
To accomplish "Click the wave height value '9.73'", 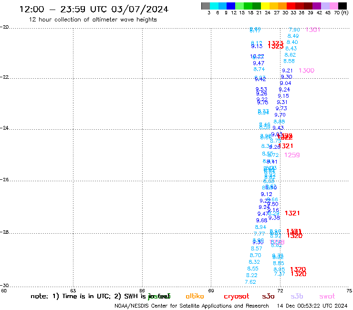I will (x=281, y=108).
